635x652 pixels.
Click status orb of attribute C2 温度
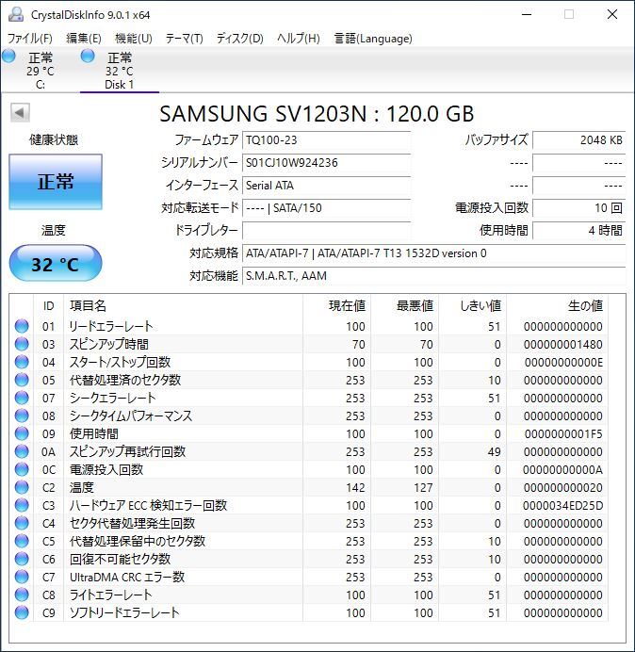pyautogui.click(x=22, y=487)
